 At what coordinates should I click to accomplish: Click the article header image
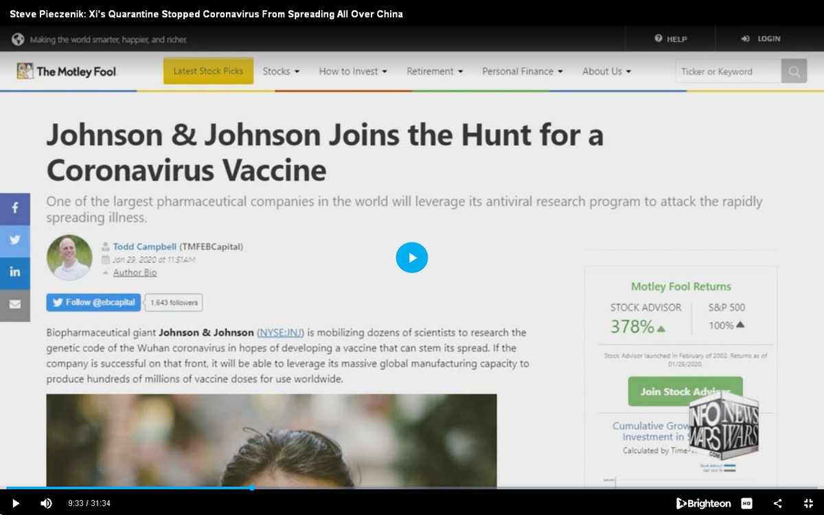click(271, 440)
